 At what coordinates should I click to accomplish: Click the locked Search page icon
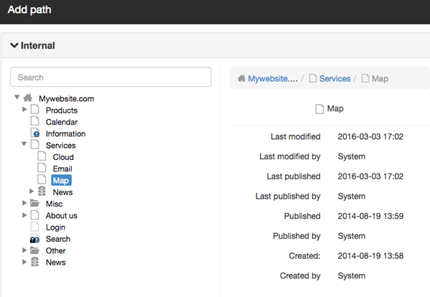click(34, 239)
